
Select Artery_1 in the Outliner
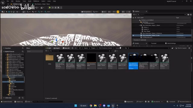[146, 27]
